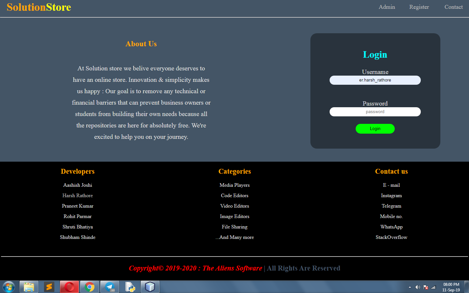Show hidden system tray icons
This screenshot has height=293, width=469.
410,287
